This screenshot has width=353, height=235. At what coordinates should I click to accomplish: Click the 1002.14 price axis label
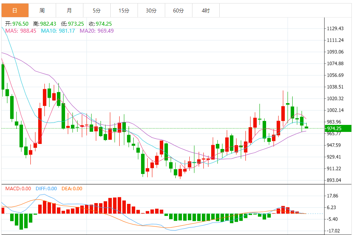click(x=335, y=110)
